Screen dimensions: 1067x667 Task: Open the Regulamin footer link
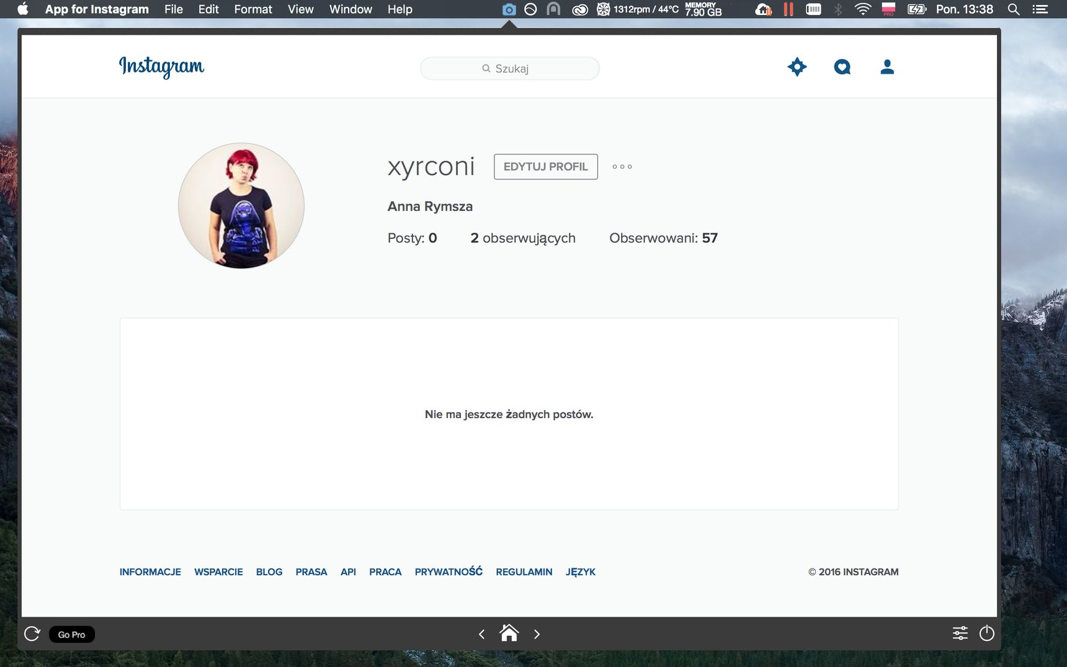(524, 571)
